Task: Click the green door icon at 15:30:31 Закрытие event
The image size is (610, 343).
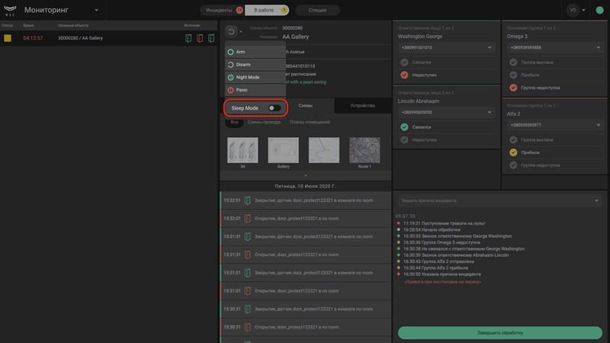Action: (x=247, y=309)
